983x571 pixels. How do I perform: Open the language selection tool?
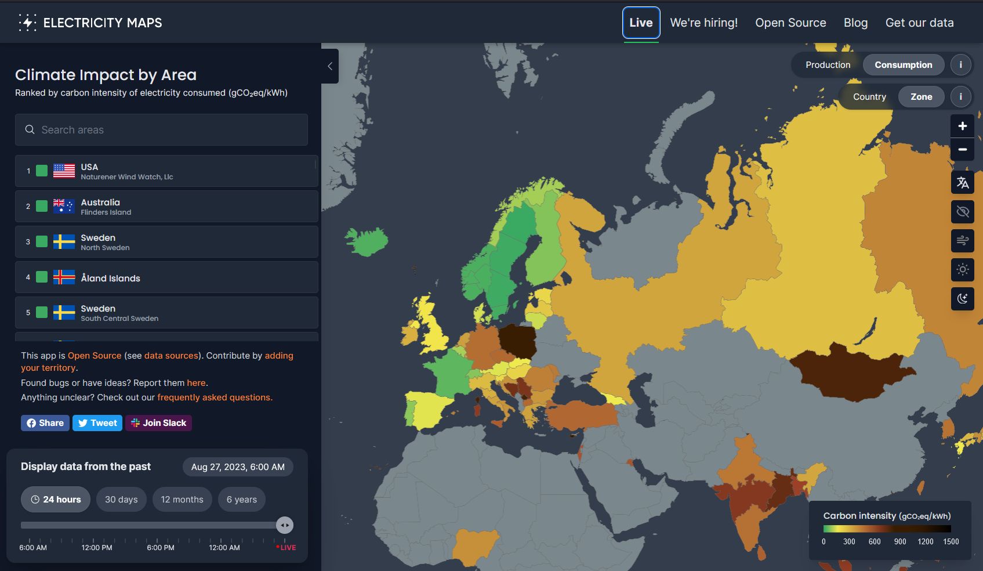[x=962, y=183]
